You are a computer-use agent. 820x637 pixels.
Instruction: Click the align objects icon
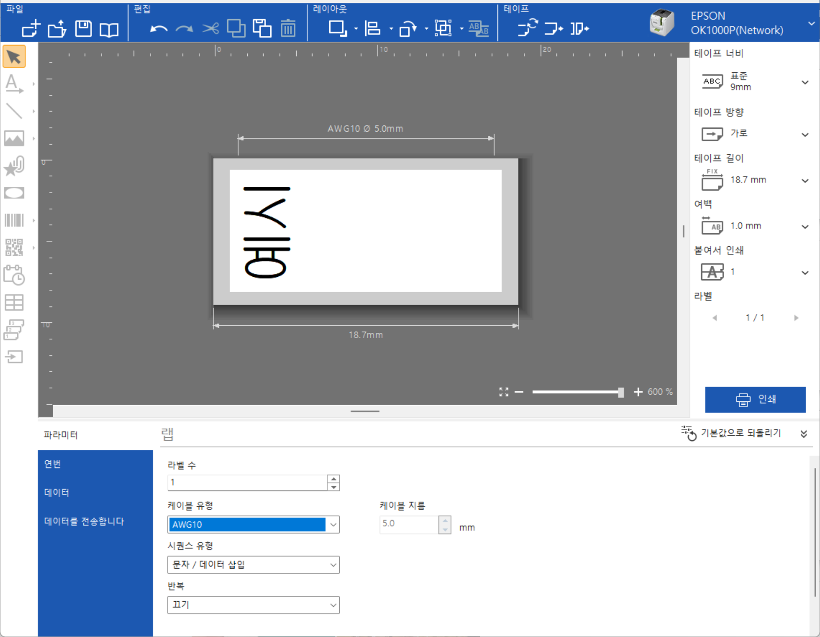(x=372, y=29)
